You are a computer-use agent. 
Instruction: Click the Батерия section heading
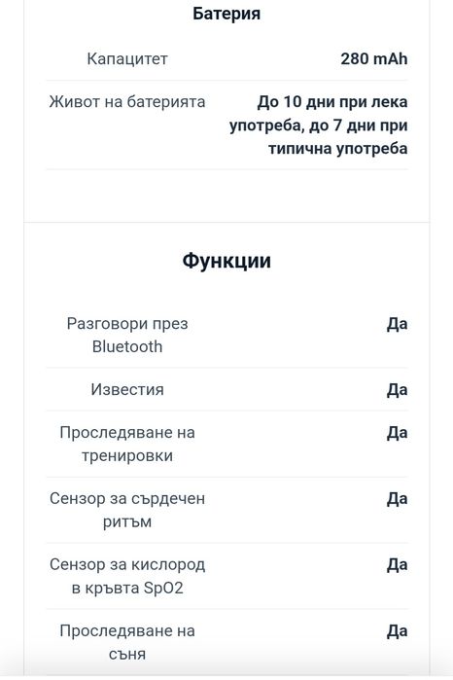pos(226,14)
